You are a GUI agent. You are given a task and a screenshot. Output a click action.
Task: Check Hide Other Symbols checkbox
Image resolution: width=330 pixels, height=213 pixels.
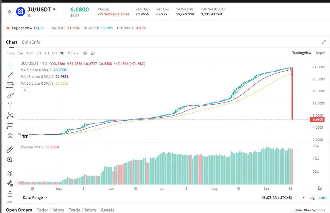click(x=292, y=210)
